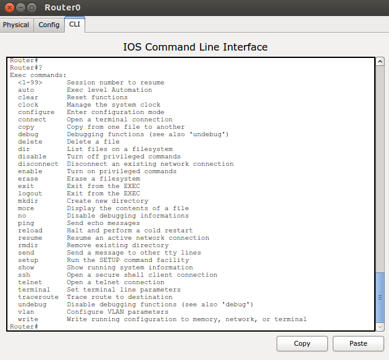Click the terminal's vertical scrollbar thumb

(x=380, y=297)
